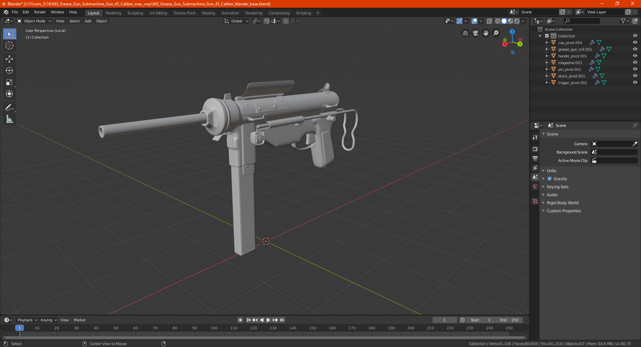Viewport: 641px width, 347px height.
Task: Open the Texture properties tab
Action: [535, 201]
